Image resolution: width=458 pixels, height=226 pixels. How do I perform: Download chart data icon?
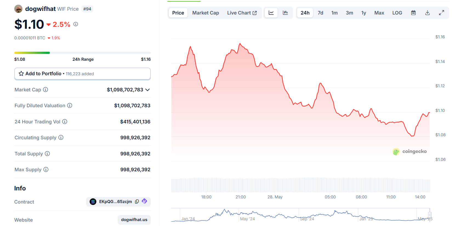427,13
